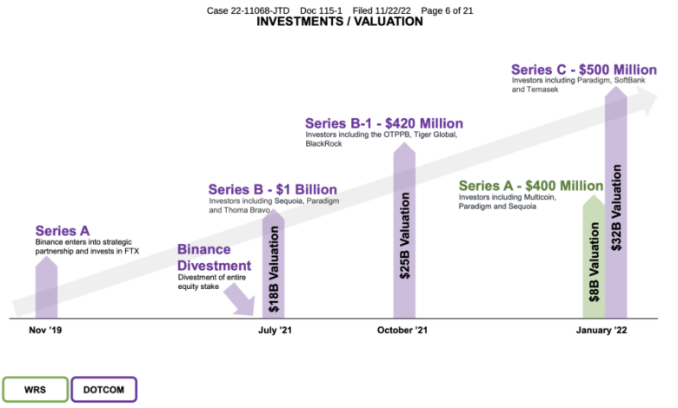
Task: Click the INVESTMENTS / VALUATION title
Action: pyautogui.click(x=340, y=22)
